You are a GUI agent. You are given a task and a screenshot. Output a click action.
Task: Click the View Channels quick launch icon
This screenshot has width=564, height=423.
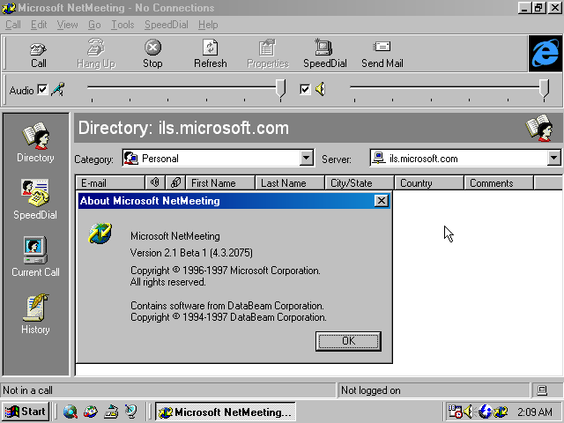(x=131, y=412)
